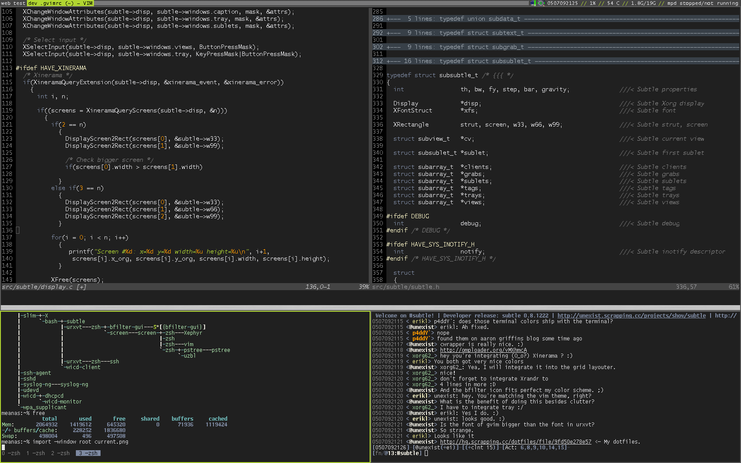Select screen window 2 -zsh

pos(60,453)
